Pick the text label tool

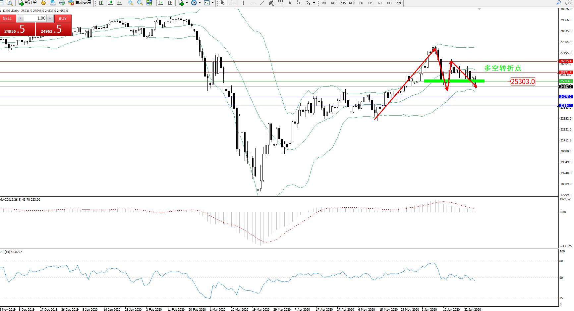pyautogui.click(x=290, y=3)
